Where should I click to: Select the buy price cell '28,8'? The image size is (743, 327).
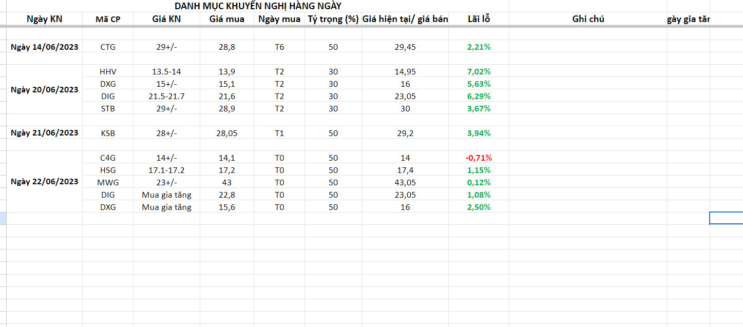coord(227,47)
